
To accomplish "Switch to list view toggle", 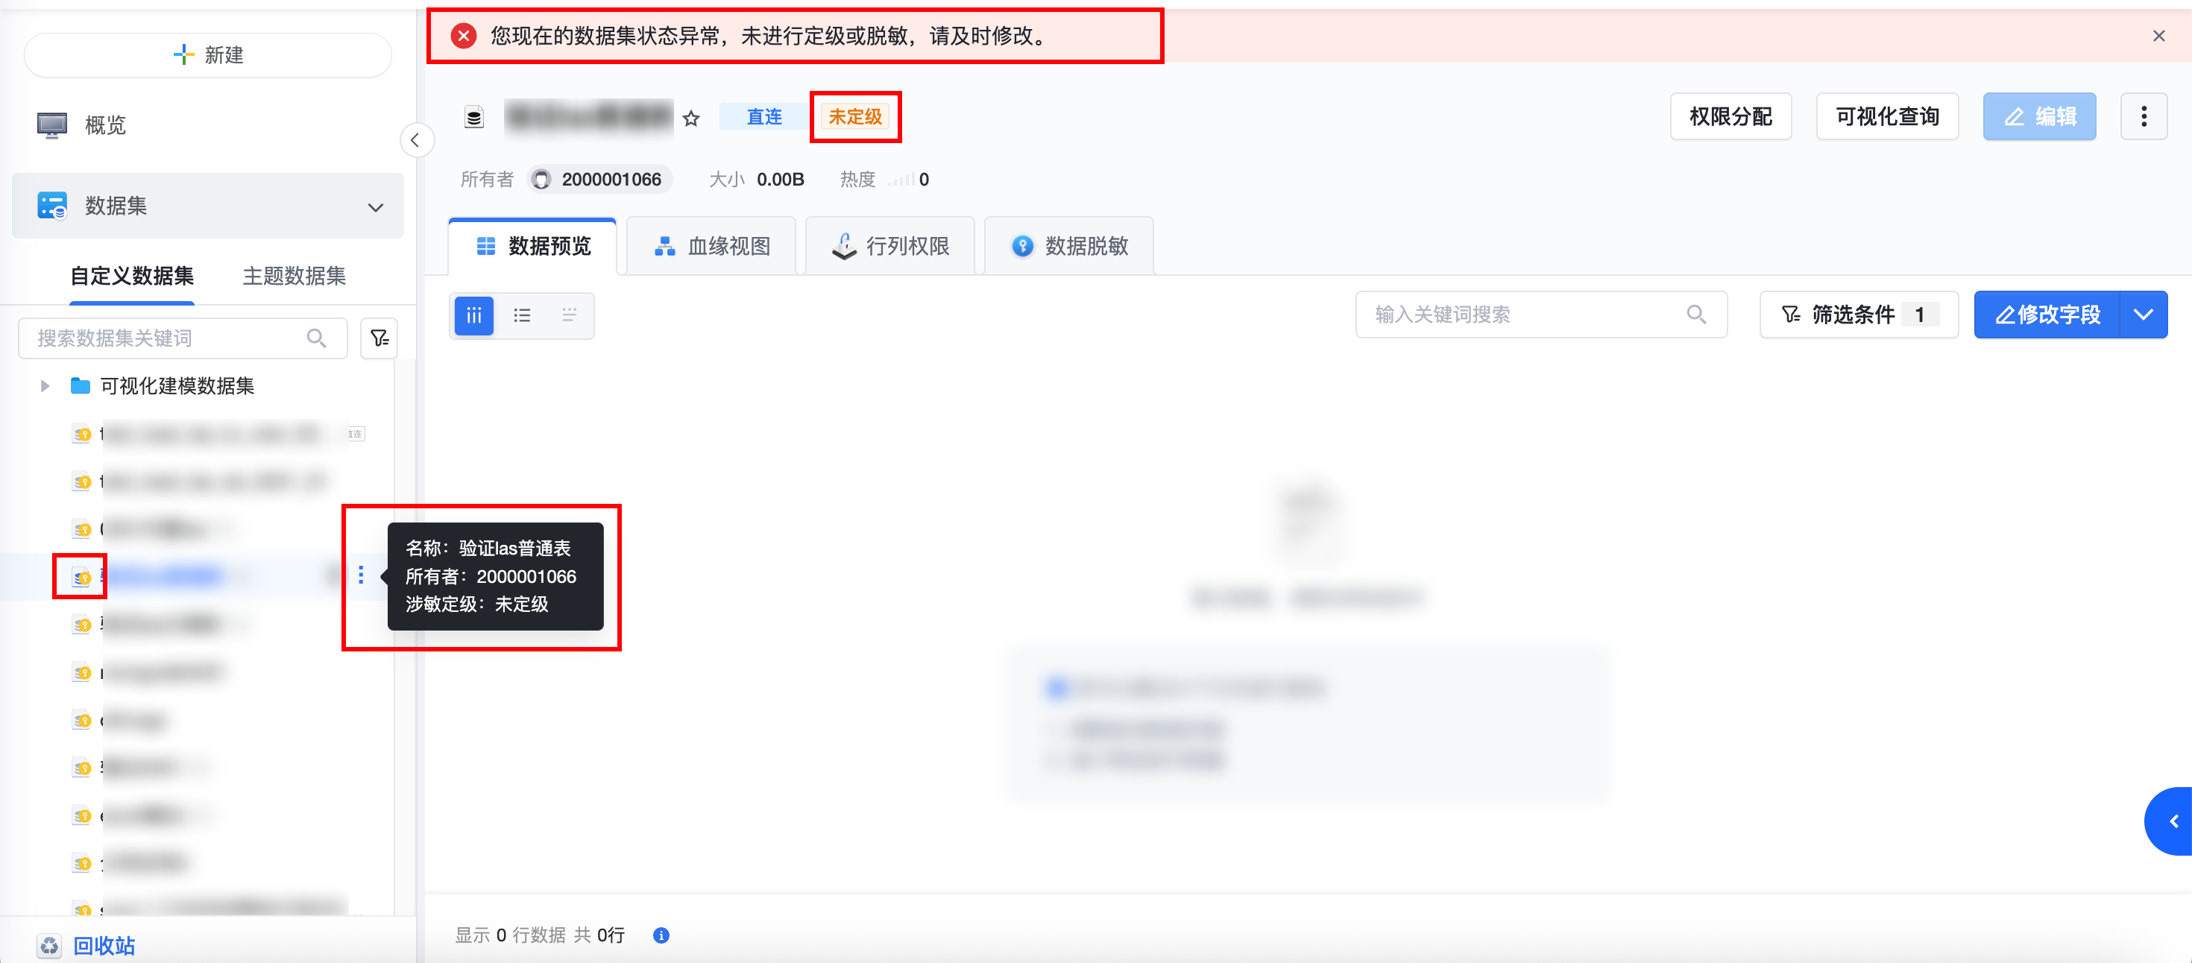I will 522,315.
